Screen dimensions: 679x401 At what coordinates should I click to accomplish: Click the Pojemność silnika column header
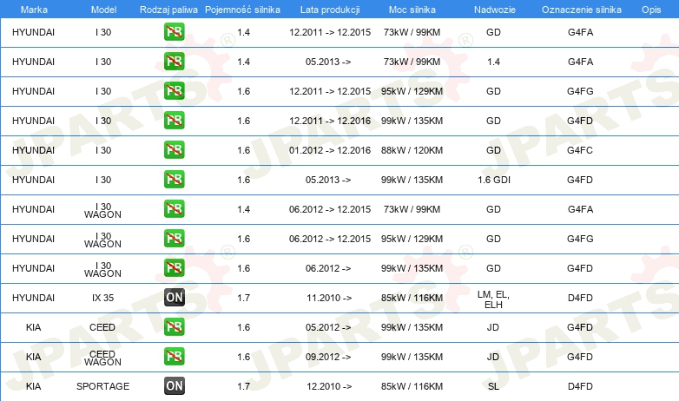(x=242, y=10)
